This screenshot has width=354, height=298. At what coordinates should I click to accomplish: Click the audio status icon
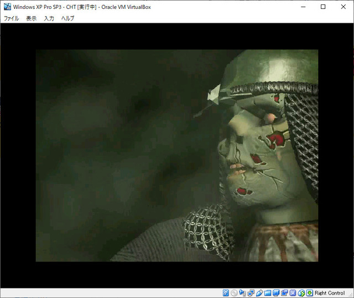(x=242, y=293)
